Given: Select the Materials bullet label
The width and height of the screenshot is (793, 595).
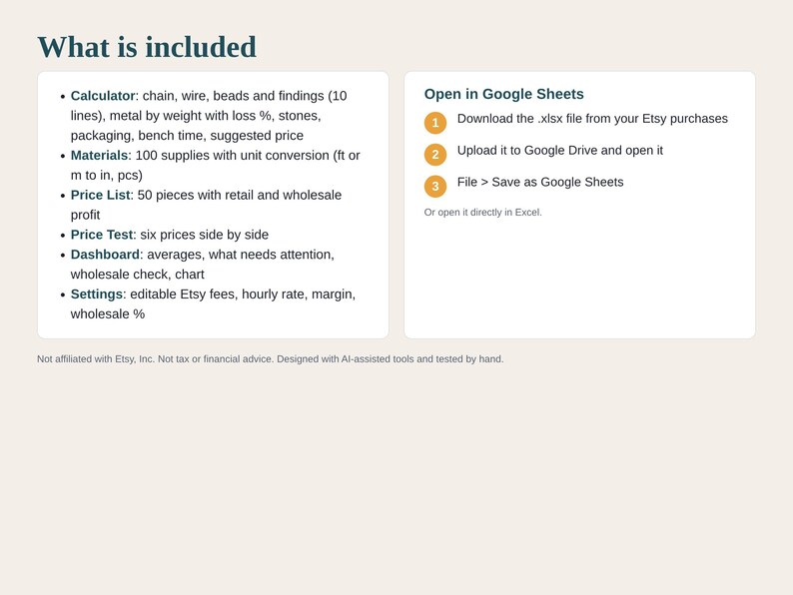Looking at the screenshot, I should pos(99,155).
